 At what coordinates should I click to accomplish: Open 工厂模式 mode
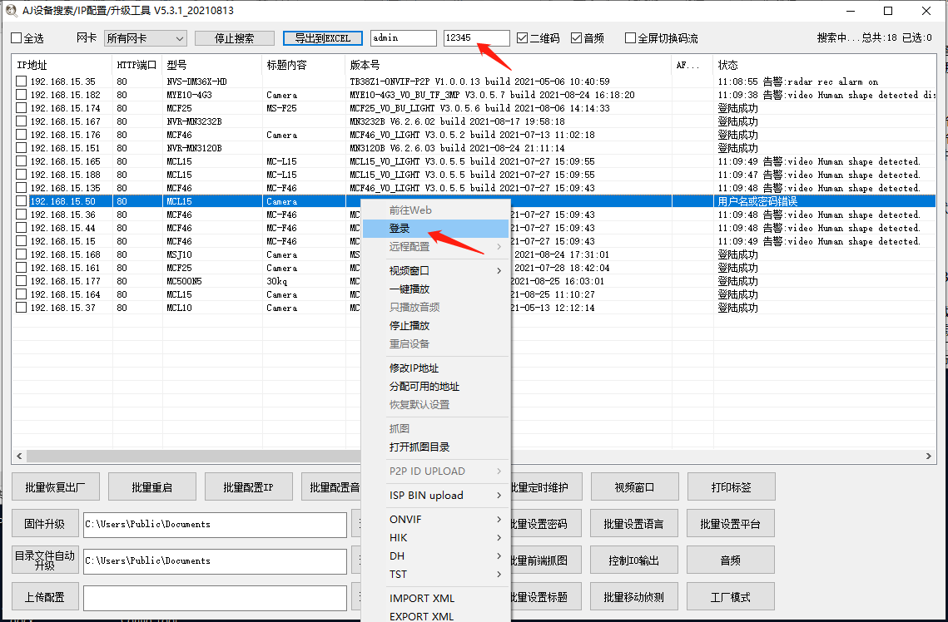click(730, 596)
